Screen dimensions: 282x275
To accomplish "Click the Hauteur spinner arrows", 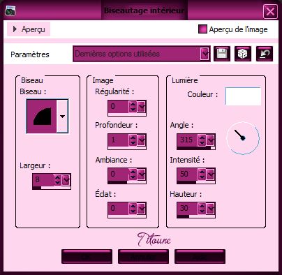I will tap(202, 209).
